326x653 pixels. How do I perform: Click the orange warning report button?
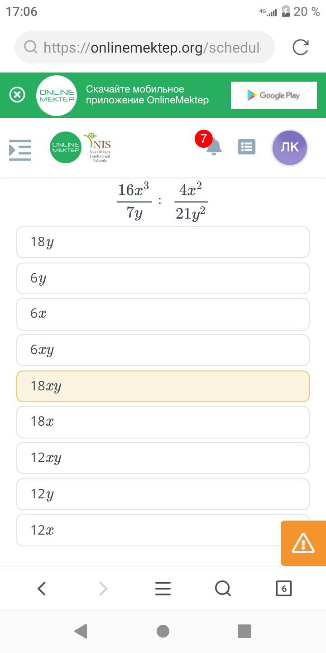[303, 543]
